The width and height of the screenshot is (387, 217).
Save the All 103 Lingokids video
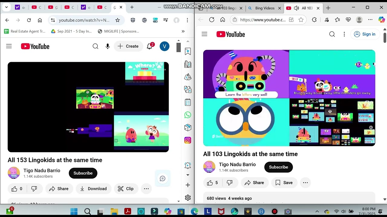284,183
